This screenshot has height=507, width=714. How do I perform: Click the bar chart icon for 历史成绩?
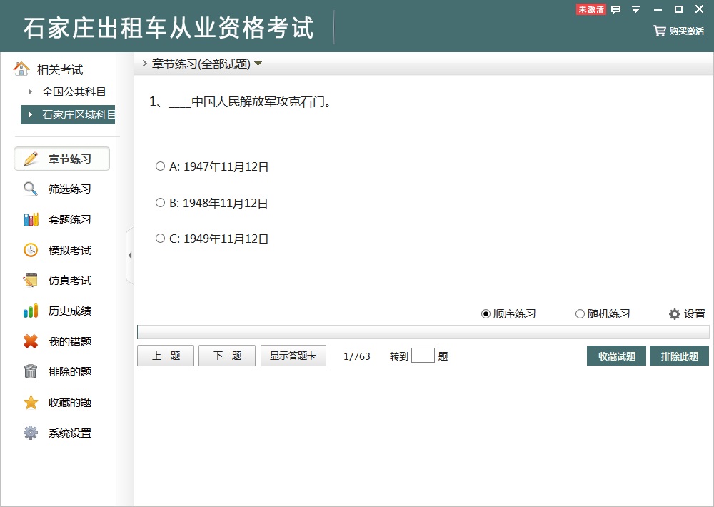tap(31, 311)
